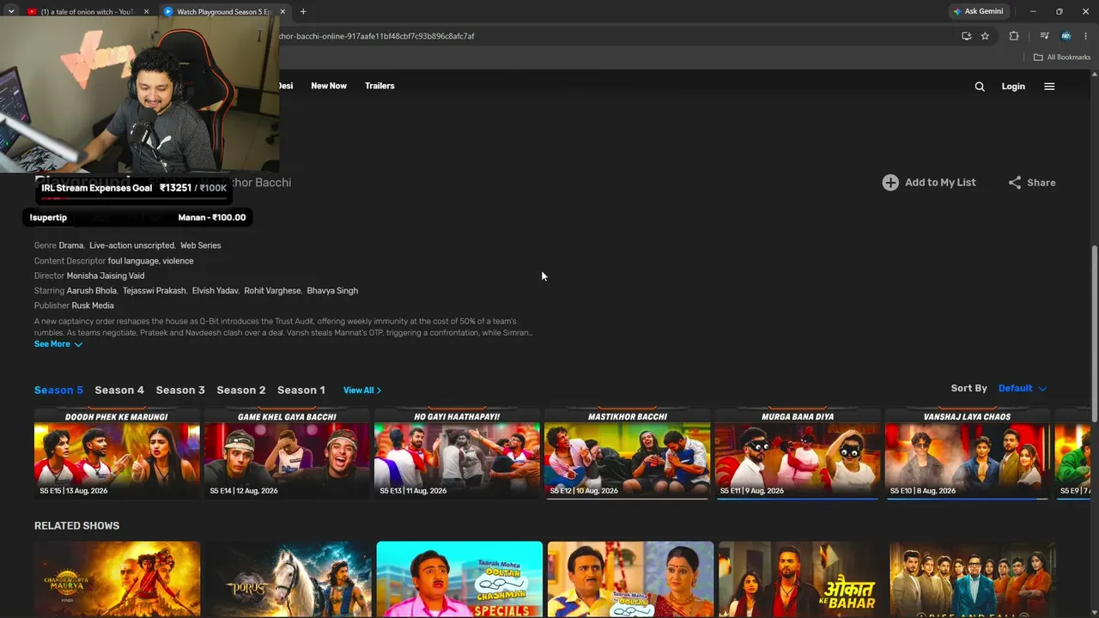Open the media controls icon in the toolbar
This screenshot has width=1099, height=618.
click(1044, 36)
